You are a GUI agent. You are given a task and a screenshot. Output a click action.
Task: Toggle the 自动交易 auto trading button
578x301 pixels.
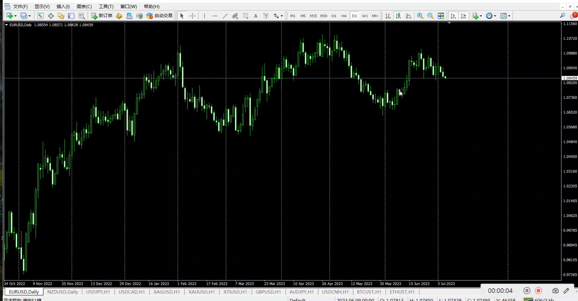[159, 16]
